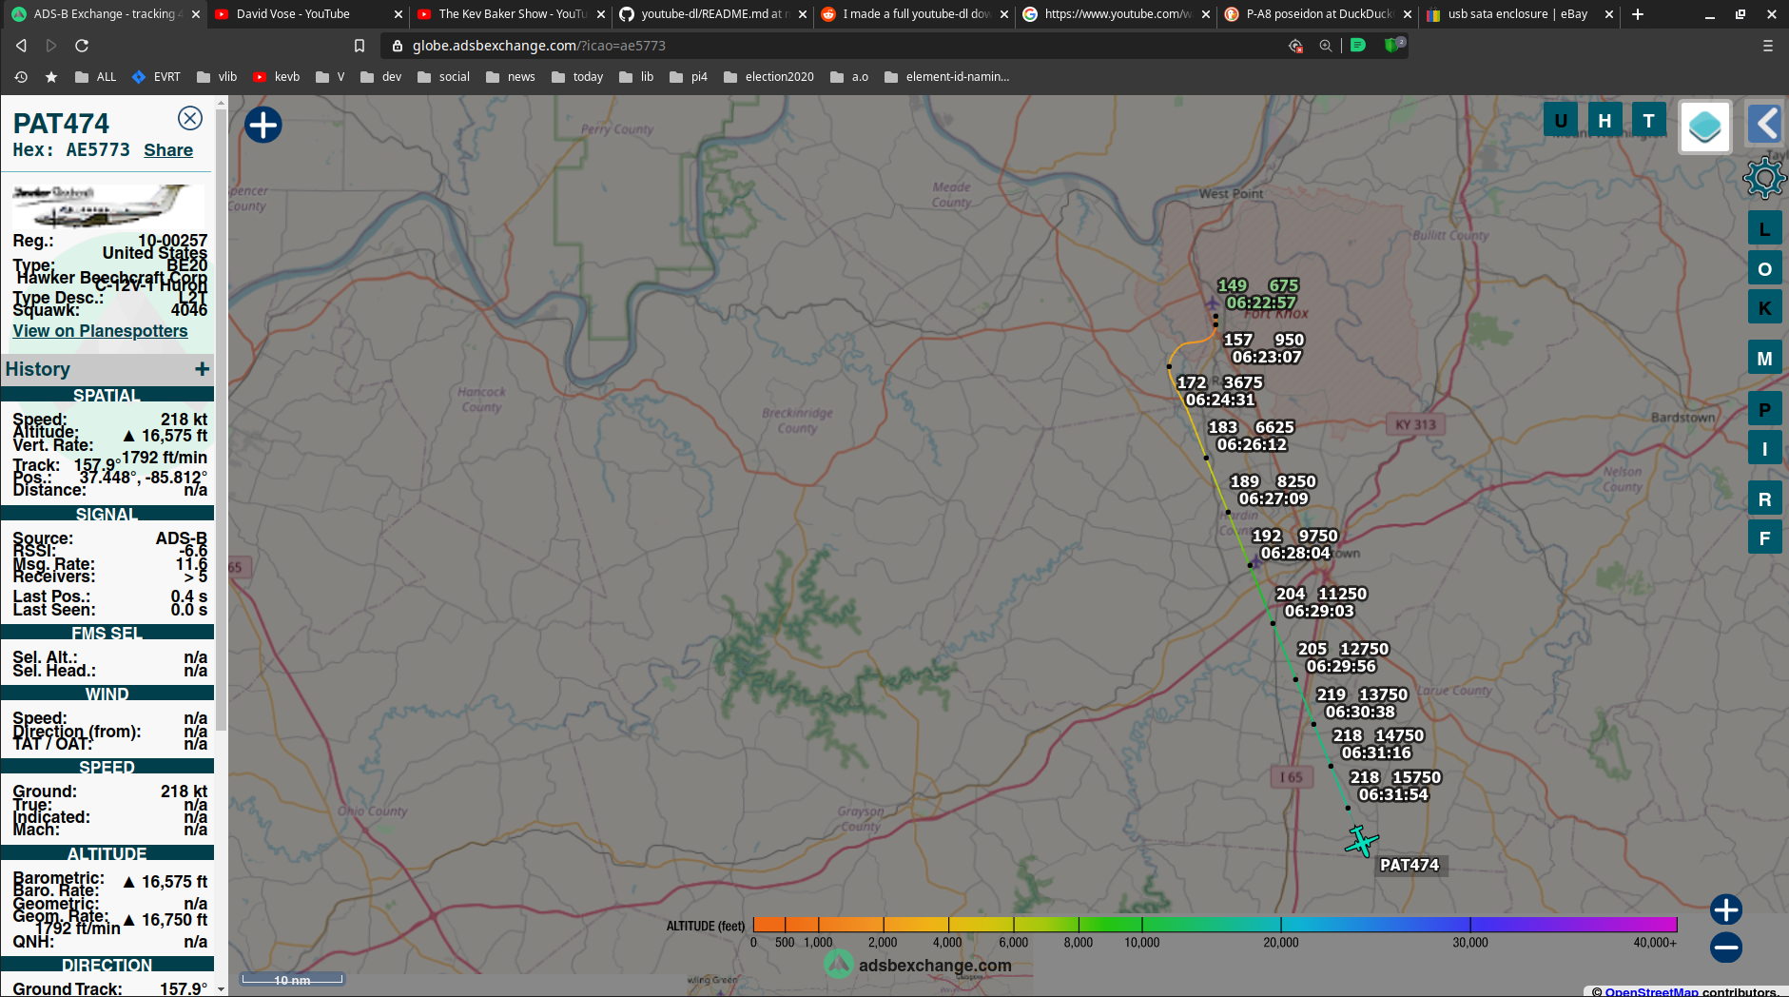
Task: Open the kevb bookmark
Action: [x=277, y=77]
